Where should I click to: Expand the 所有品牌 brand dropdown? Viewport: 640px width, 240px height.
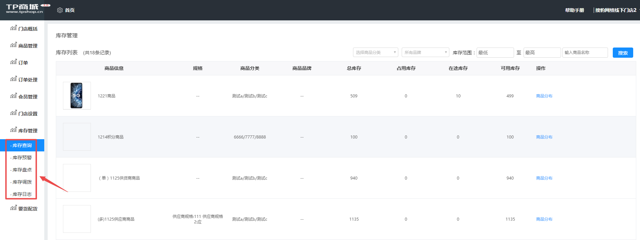click(x=425, y=53)
